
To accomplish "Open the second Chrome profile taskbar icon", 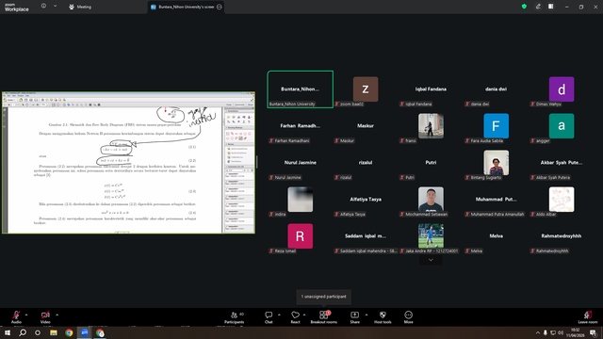I will tap(100, 332).
